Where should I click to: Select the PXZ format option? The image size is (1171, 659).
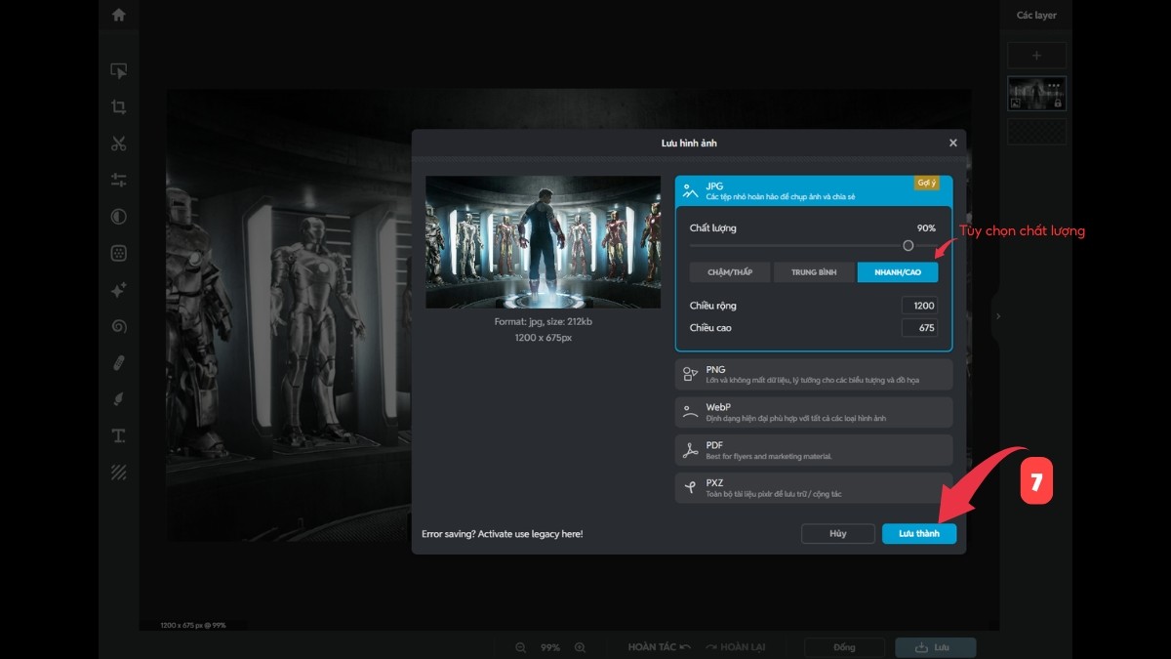coord(813,488)
